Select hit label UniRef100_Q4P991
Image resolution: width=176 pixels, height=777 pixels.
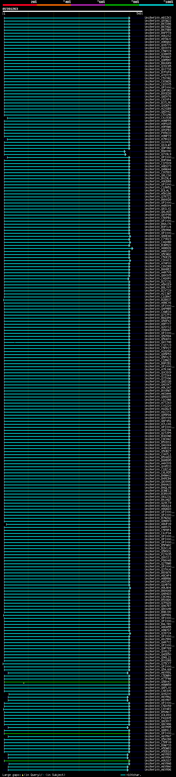coord(158,615)
